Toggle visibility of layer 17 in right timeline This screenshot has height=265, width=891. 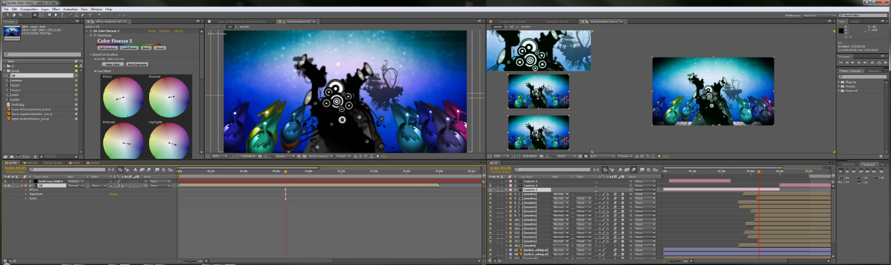point(490,250)
